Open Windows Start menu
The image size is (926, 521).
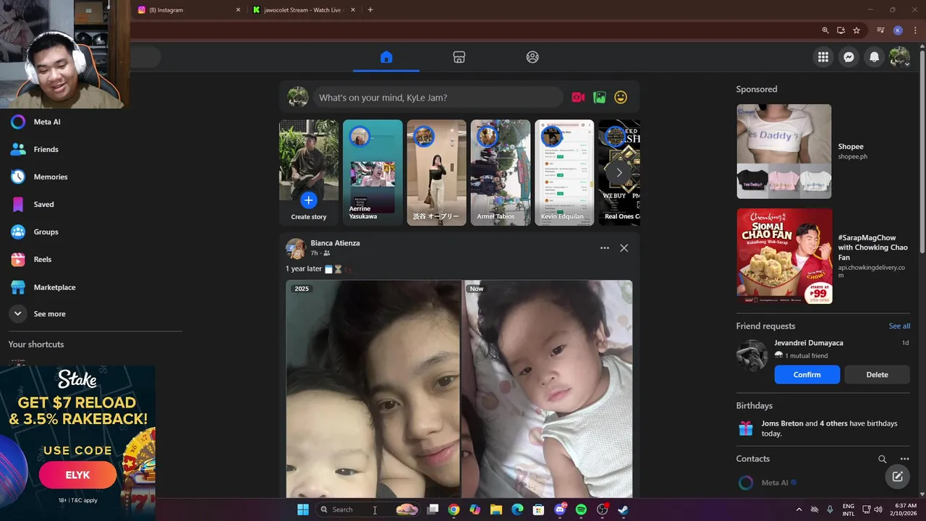click(x=303, y=509)
